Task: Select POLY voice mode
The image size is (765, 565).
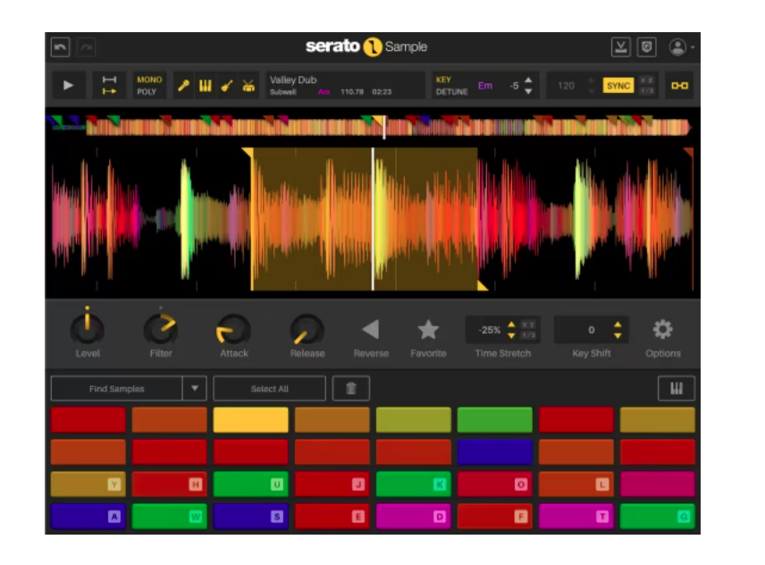Action: coord(147,92)
